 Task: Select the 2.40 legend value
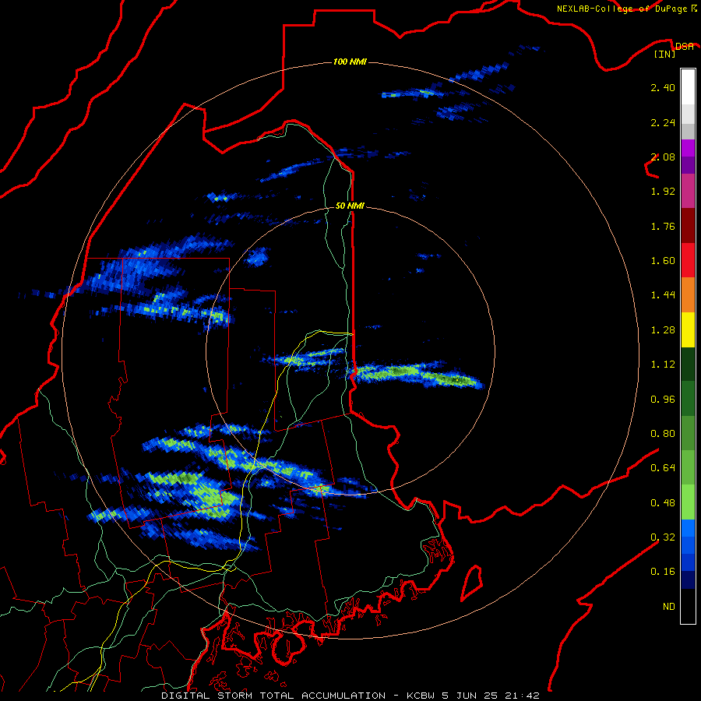click(x=663, y=87)
